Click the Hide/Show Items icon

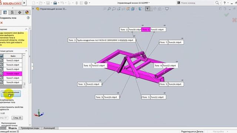(147, 9)
